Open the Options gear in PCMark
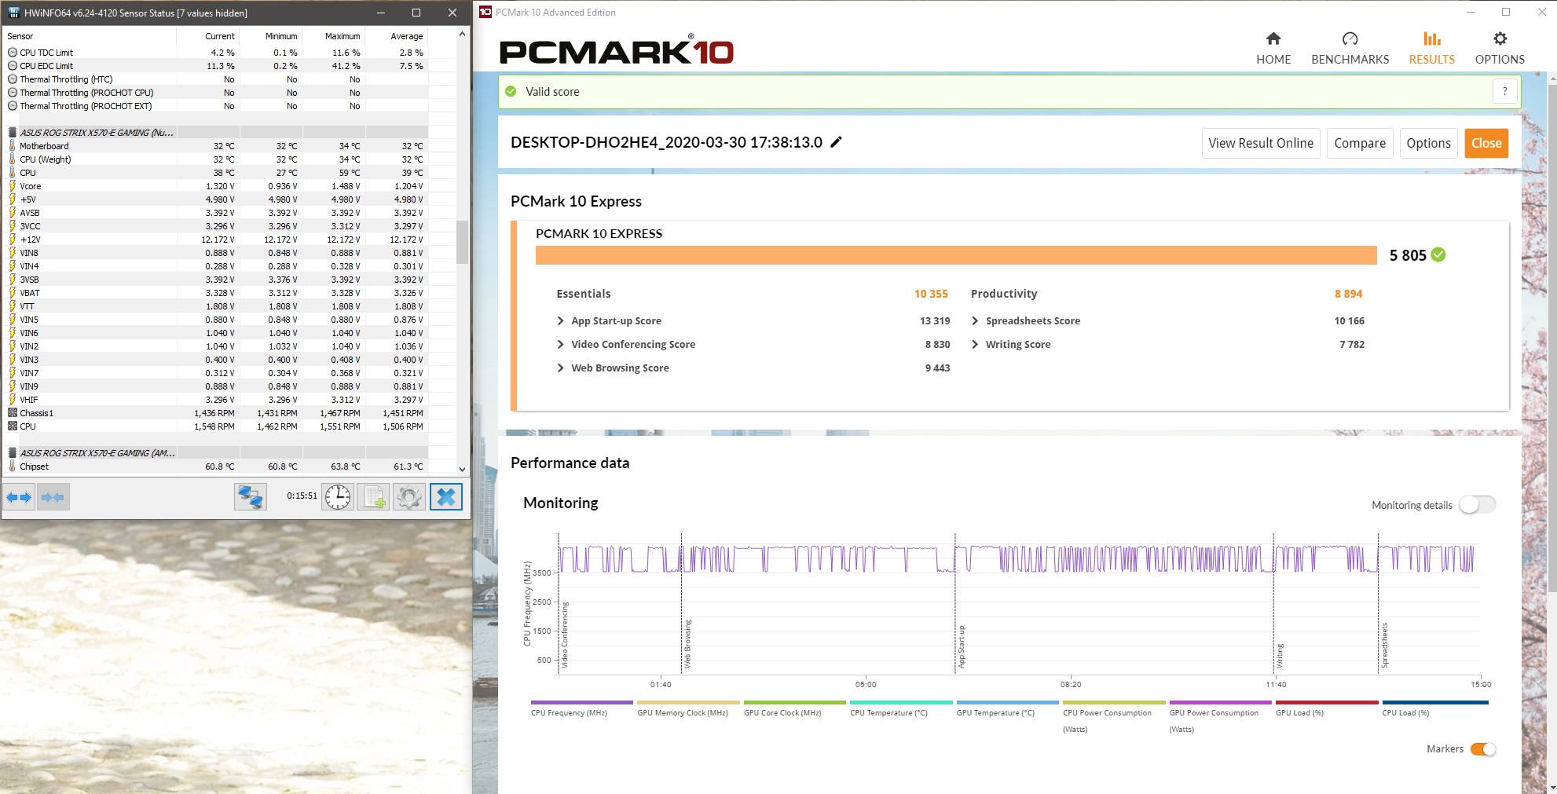The image size is (1557, 794). pyautogui.click(x=1500, y=38)
